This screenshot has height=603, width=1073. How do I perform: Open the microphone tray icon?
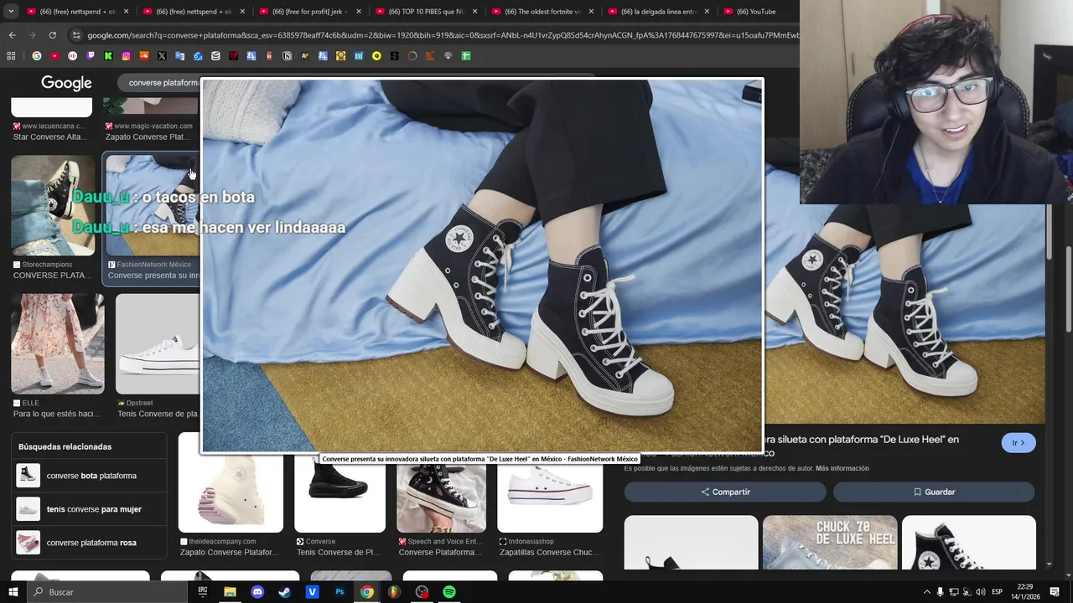tap(940, 592)
